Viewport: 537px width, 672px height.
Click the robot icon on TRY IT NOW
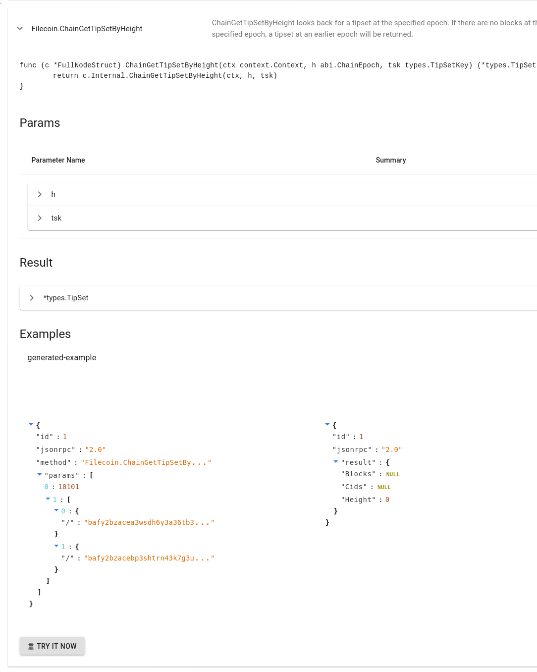pos(30,646)
